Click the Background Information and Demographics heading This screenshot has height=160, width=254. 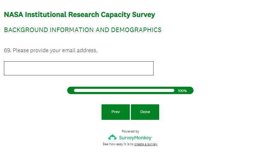click(x=82, y=30)
